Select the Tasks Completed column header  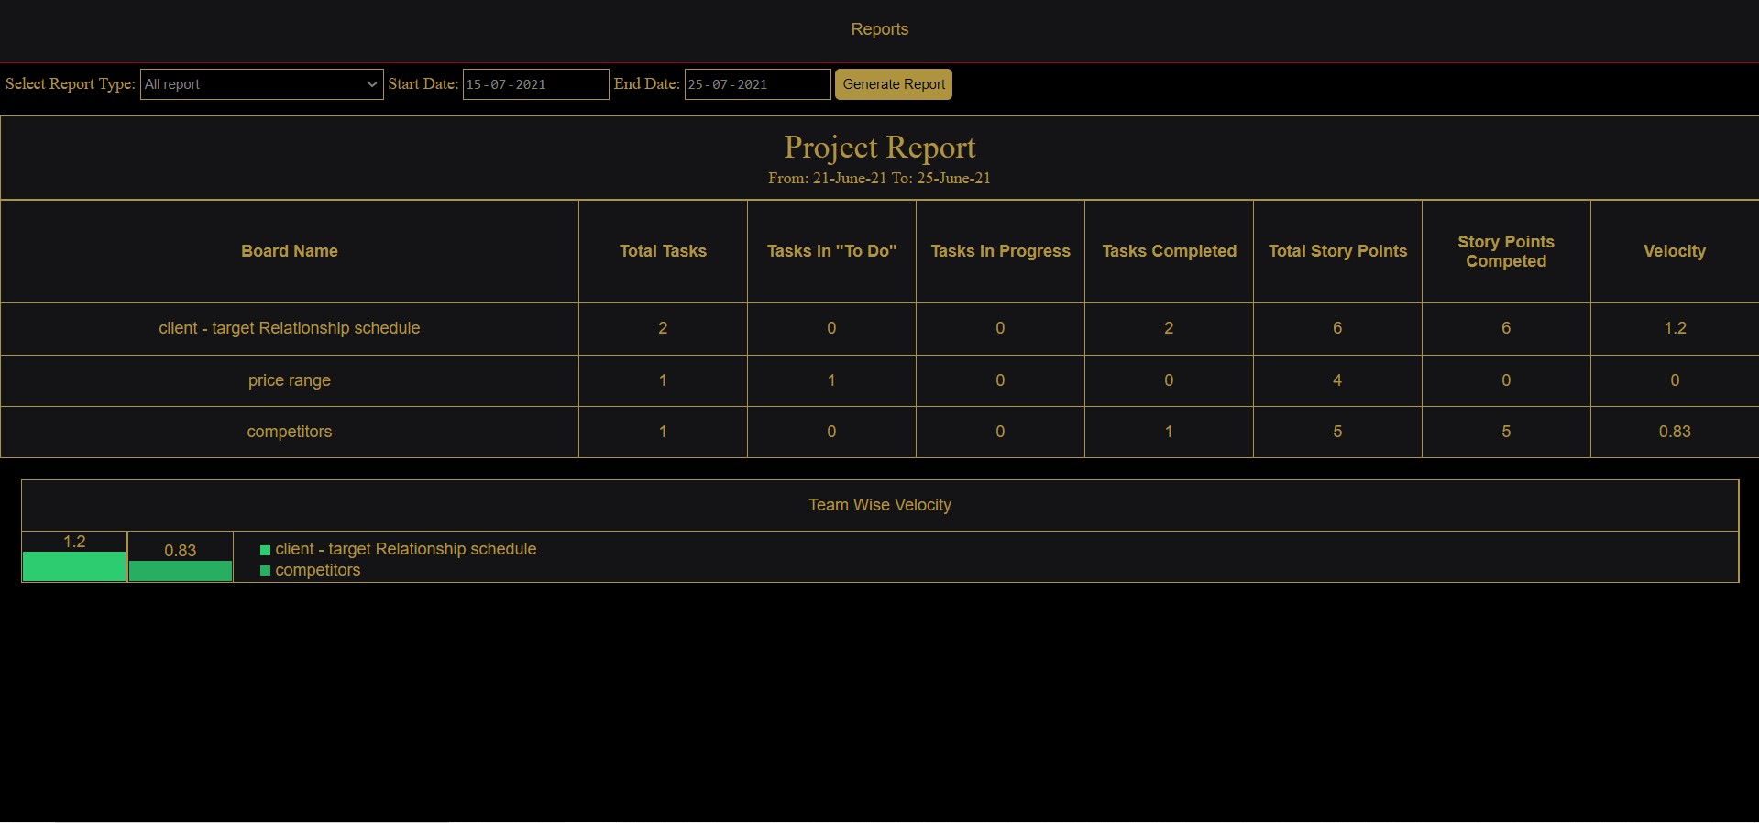[1169, 251]
